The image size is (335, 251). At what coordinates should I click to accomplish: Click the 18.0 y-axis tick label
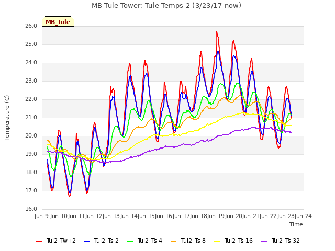click(x=31, y=173)
